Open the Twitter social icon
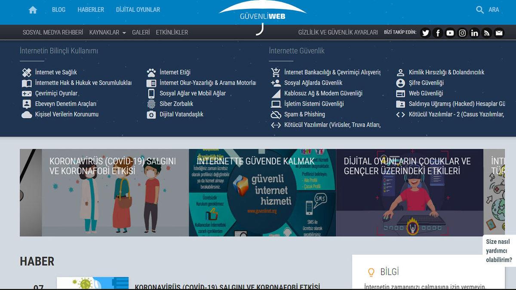This screenshot has width=516, height=290. coord(425,33)
